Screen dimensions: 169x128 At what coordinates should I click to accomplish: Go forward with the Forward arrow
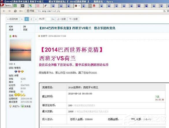click(x=10, y=11)
